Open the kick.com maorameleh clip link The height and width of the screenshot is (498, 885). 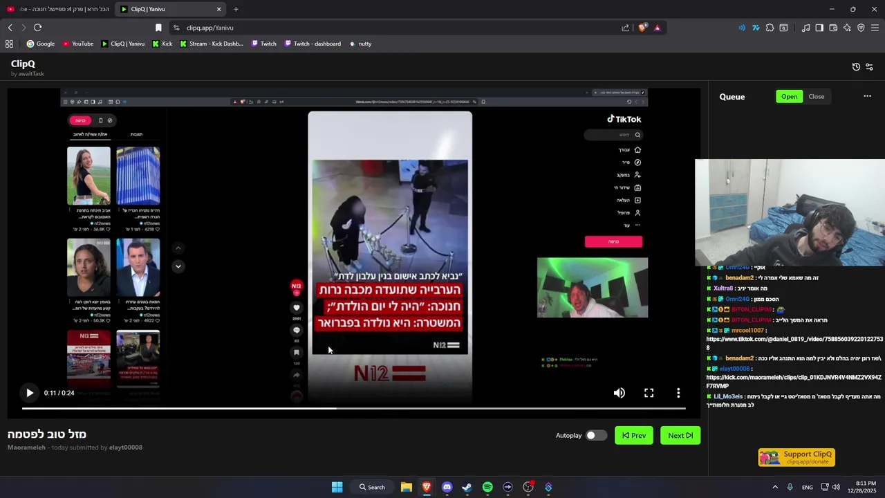[794, 382]
